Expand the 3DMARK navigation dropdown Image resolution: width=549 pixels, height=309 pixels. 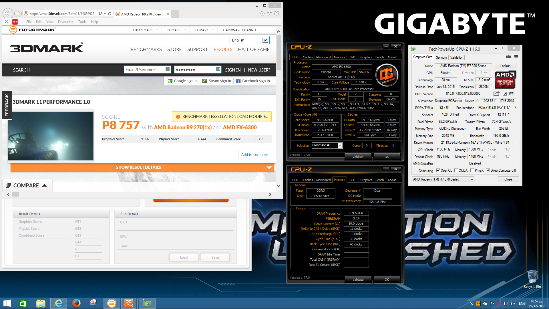tap(185, 30)
